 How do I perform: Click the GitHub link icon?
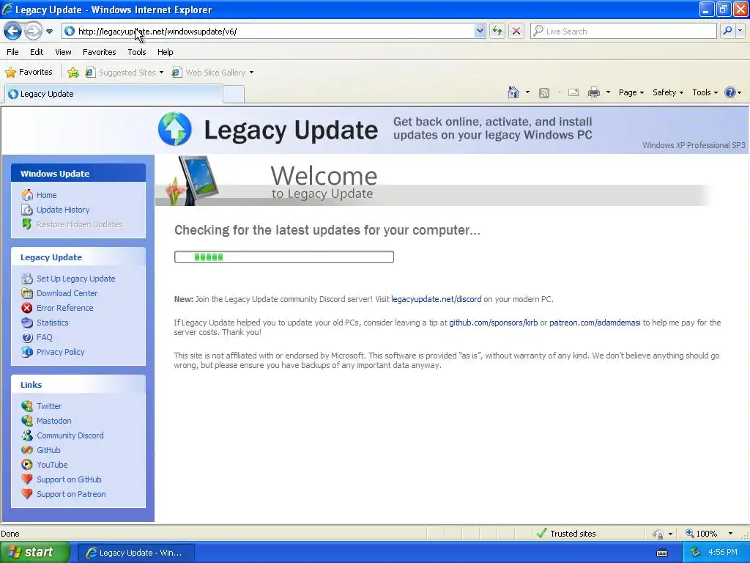(x=27, y=450)
